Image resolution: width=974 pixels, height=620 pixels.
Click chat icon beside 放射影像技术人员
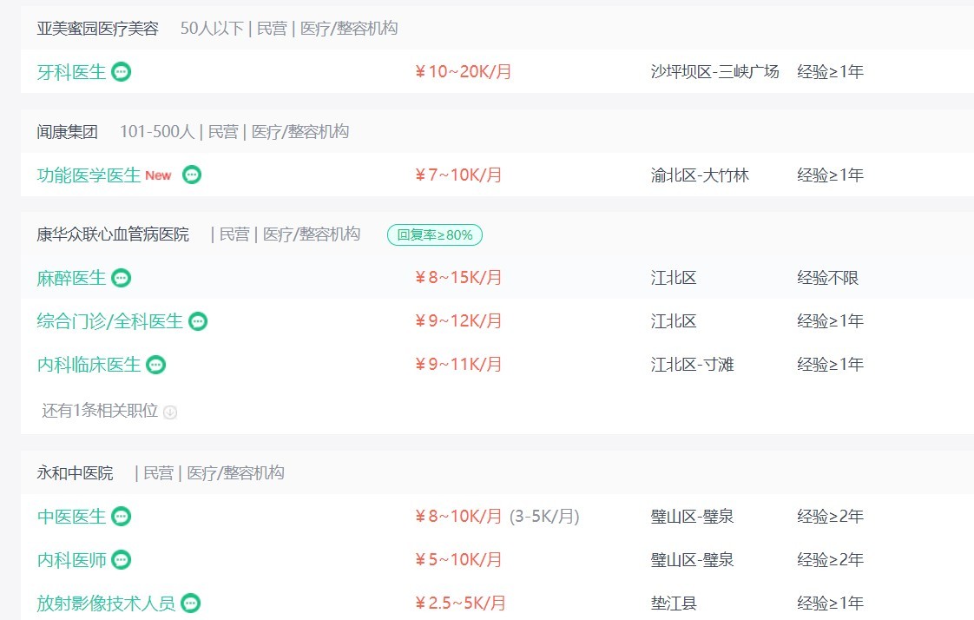point(191,603)
